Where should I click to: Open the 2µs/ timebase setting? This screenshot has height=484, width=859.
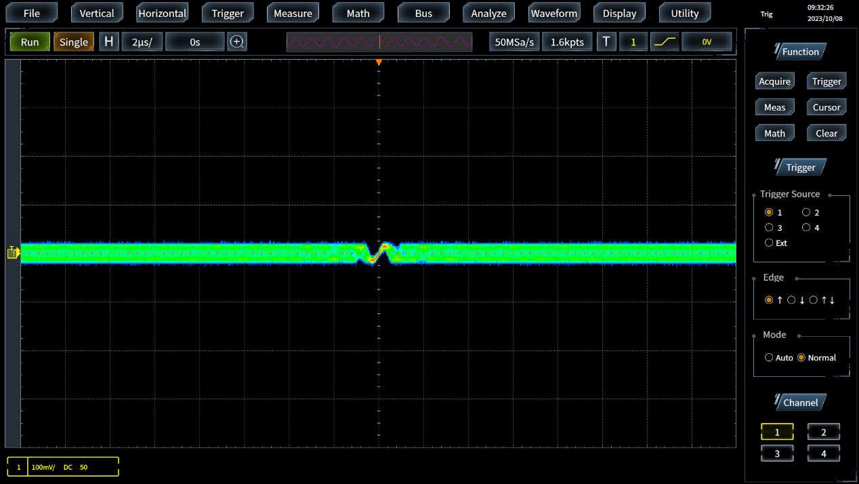click(142, 42)
